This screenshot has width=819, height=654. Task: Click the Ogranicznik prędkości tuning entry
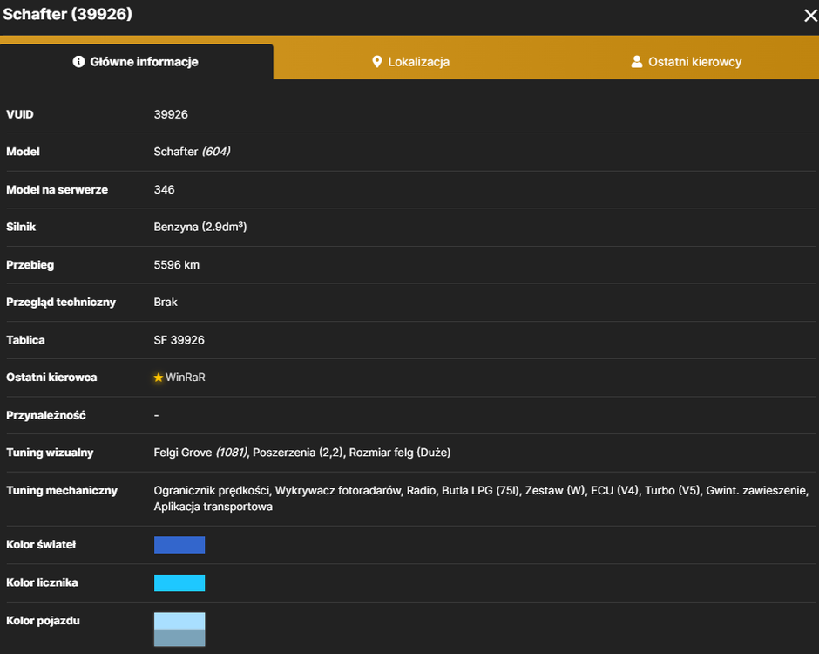[x=212, y=491]
